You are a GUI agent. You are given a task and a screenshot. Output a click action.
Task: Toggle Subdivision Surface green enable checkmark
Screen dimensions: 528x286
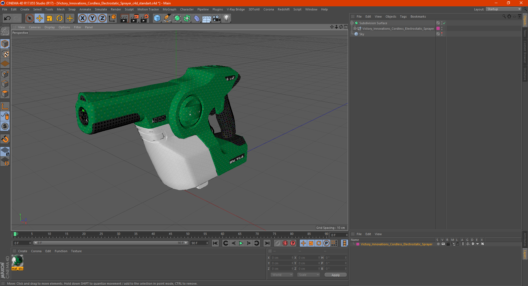[x=444, y=23]
